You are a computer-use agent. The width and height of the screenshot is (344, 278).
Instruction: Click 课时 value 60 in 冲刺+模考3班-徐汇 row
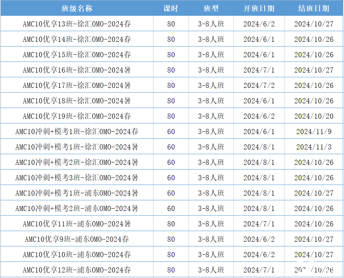[171, 177]
